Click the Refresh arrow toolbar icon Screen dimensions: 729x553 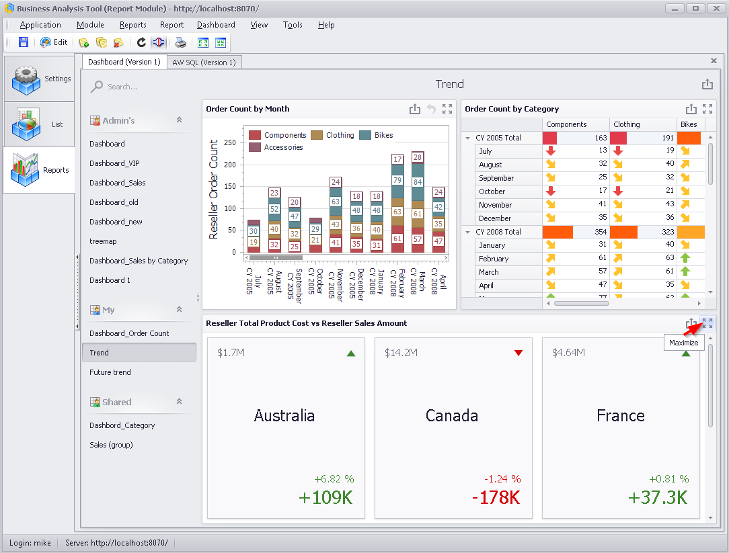point(141,43)
